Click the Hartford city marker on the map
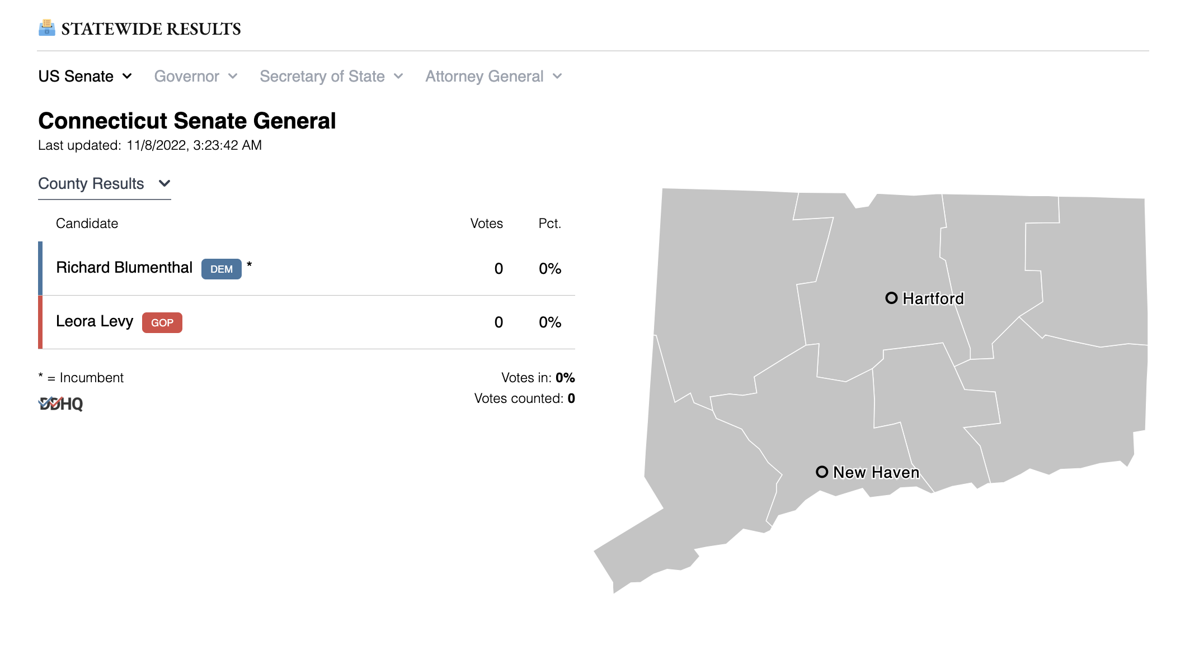The width and height of the screenshot is (1185, 670). coord(892,298)
